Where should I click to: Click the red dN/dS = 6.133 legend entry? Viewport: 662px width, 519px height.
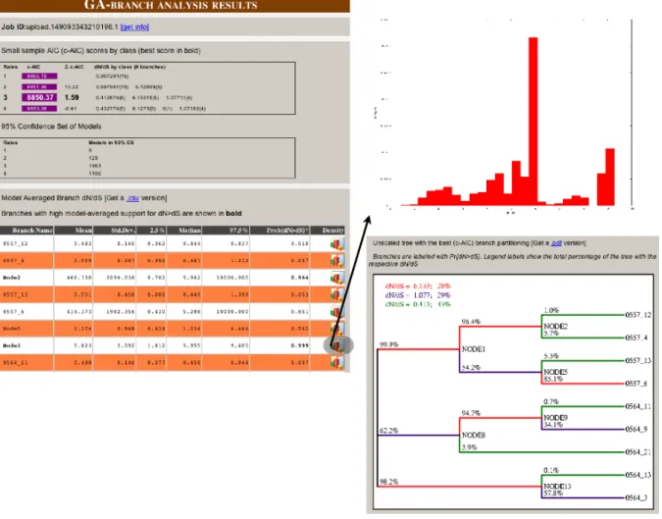[418, 286]
